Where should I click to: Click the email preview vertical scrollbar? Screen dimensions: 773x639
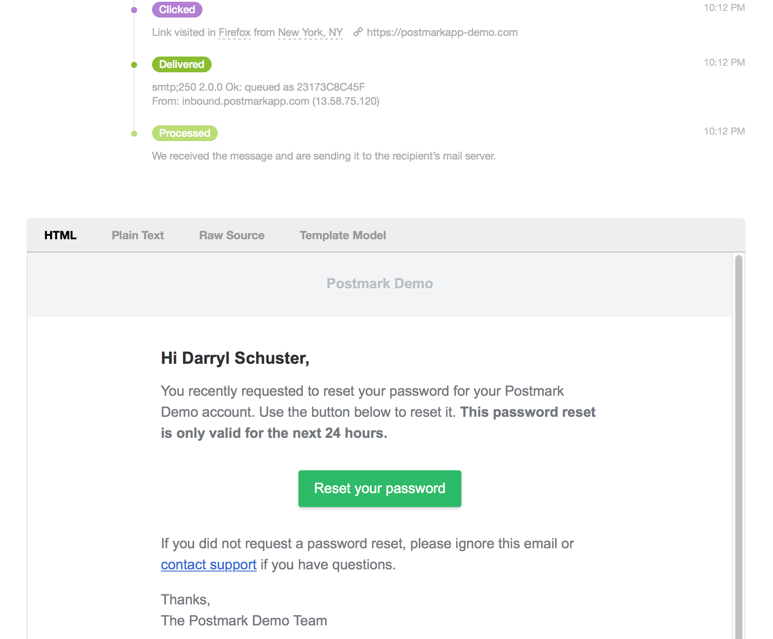[738, 438]
